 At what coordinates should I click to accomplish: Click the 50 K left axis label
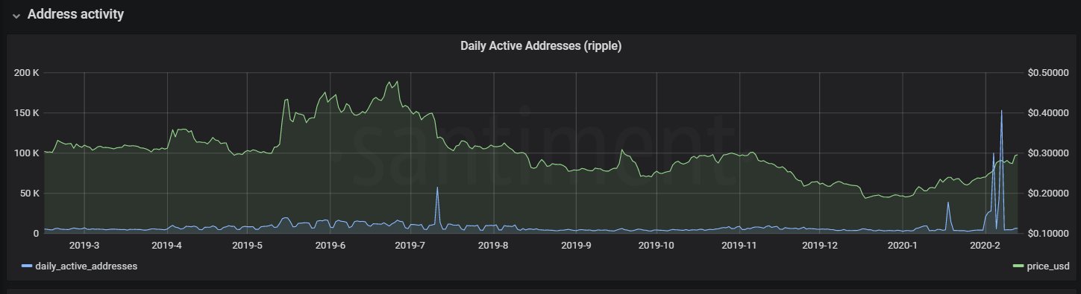click(29, 194)
